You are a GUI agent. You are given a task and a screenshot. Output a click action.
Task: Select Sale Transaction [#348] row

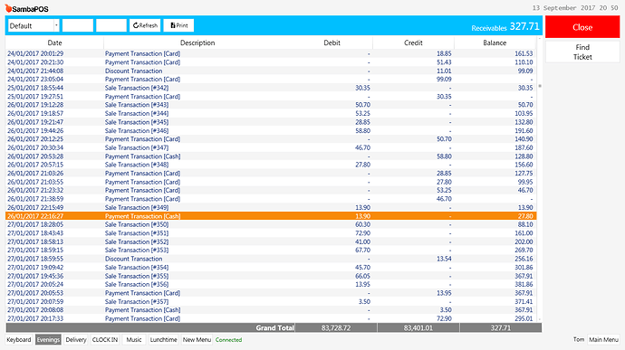click(x=271, y=165)
